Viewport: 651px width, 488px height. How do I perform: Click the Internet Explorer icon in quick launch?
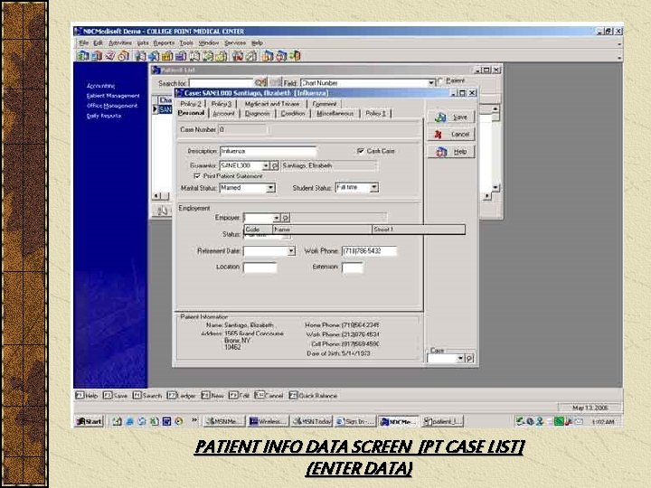coord(129,422)
